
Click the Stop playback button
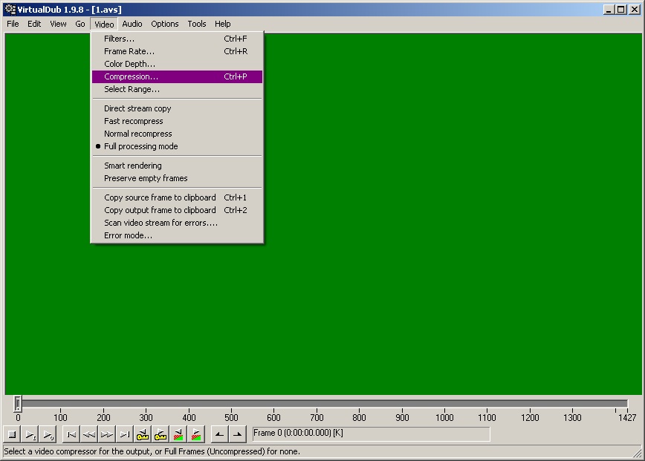coord(12,435)
